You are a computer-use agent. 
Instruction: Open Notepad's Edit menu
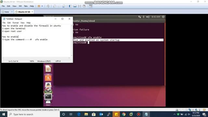pos(9,23)
